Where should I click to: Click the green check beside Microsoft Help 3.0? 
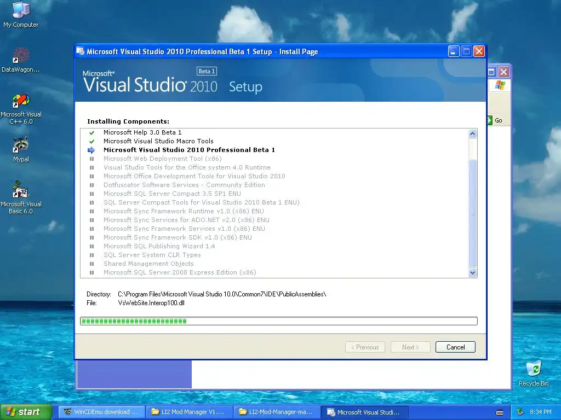click(x=92, y=132)
